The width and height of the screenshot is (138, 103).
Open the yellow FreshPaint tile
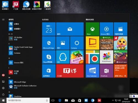click(x=92, y=43)
